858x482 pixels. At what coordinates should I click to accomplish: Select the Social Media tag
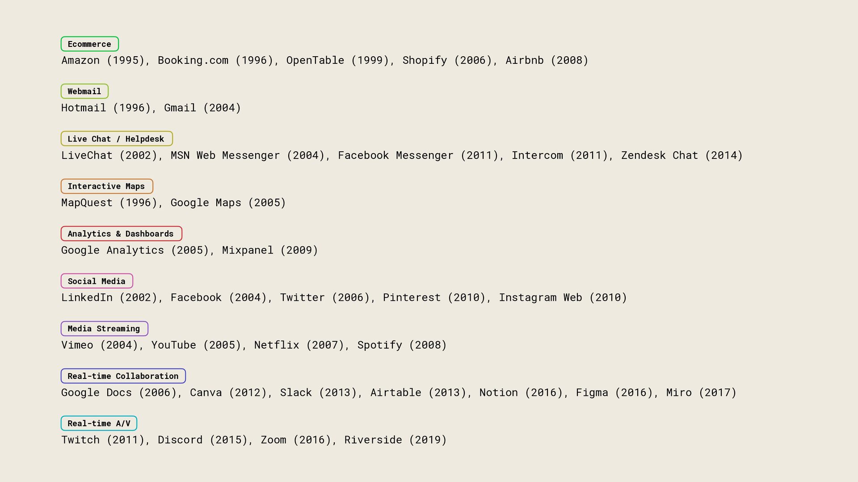point(97,281)
